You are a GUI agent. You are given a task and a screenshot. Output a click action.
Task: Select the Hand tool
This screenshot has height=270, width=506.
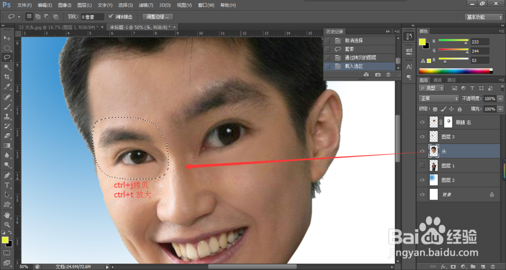[7, 215]
